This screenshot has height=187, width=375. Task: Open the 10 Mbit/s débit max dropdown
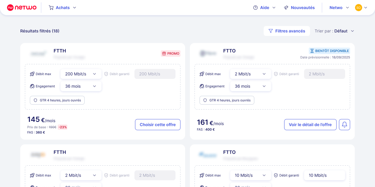pos(250,175)
